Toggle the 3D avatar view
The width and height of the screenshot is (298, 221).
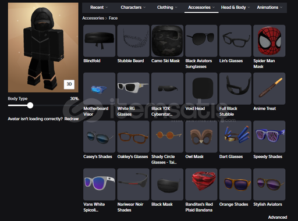pyautogui.click(x=69, y=84)
